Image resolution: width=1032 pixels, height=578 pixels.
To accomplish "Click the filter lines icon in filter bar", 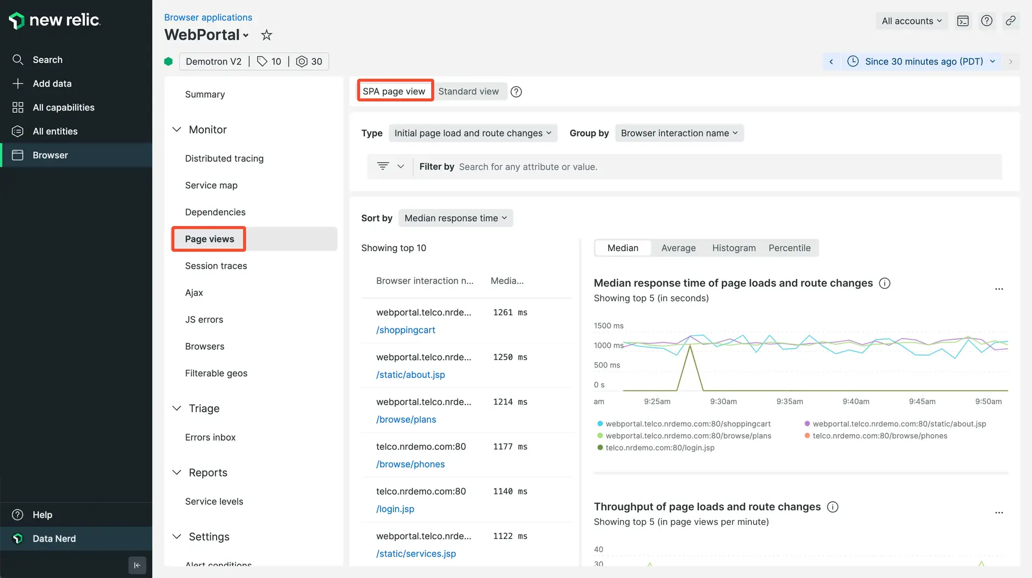I will coord(383,166).
